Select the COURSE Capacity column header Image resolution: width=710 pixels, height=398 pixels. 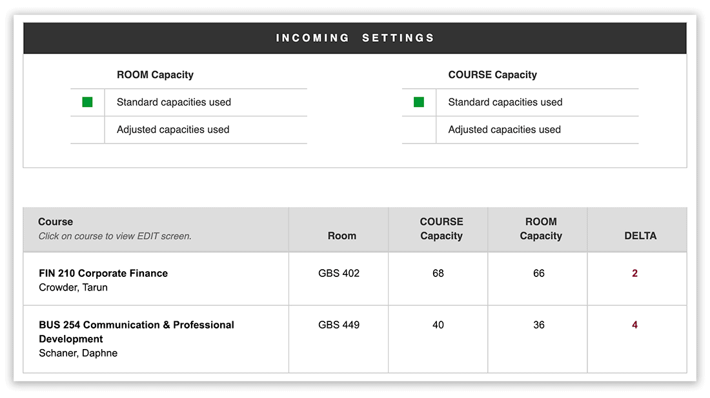coord(441,229)
